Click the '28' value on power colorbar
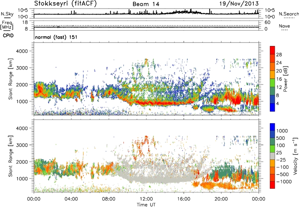This screenshot has height=207, width=299. [279, 55]
